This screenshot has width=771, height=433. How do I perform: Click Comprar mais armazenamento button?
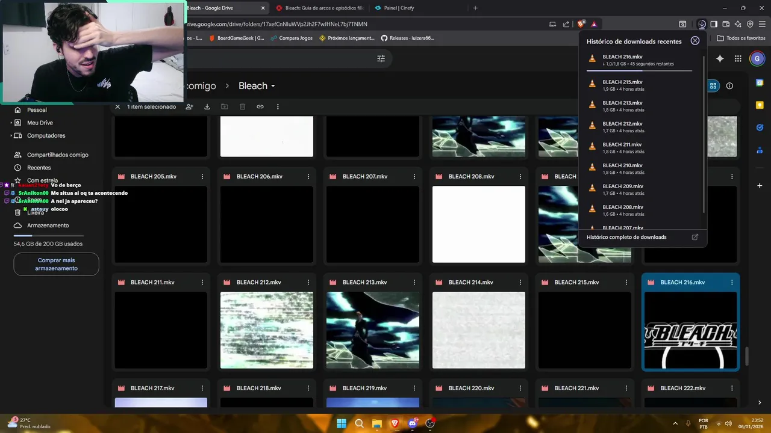(56, 264)
